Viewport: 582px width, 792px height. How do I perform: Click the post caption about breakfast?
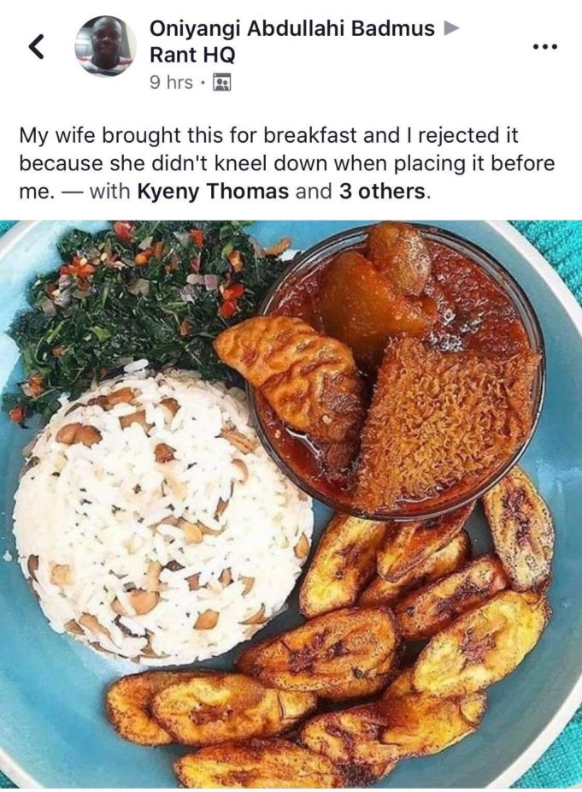click(286, 163)
